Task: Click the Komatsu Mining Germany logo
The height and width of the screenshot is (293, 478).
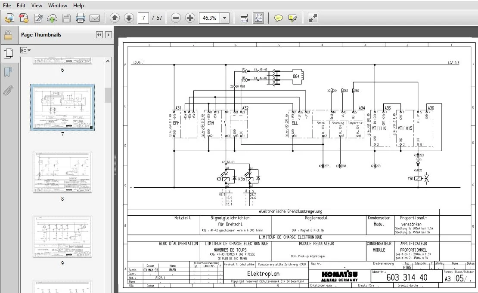Action: click(x=340, y=277)
